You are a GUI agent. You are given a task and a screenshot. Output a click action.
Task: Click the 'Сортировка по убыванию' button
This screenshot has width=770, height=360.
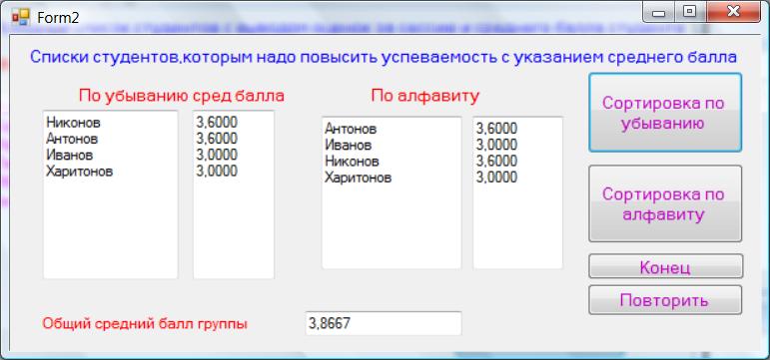(665, 113)
